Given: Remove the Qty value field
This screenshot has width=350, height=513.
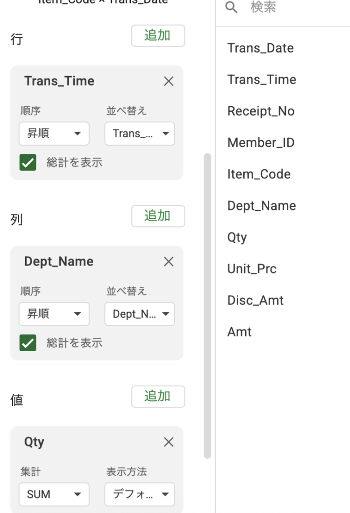Looking at the screenshot, I should (168, 442).
